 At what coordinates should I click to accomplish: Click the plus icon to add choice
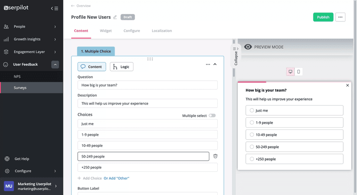(x=79, y=178)
